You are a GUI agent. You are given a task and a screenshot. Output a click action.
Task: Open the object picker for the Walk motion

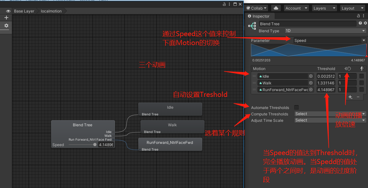310,83
